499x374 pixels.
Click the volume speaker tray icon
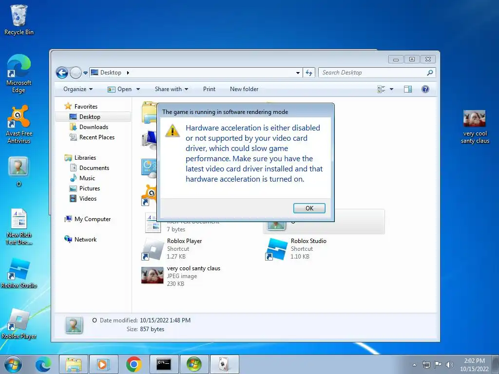449,365
